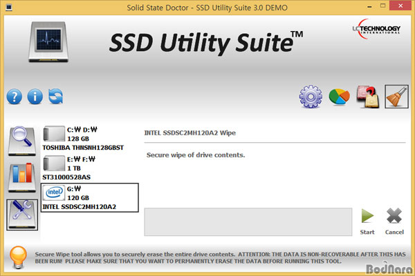Viewport: 415px width, 276px height.
Task: Open the wrench and screwdriver tools sidebar icon
Action: point(22,215)
